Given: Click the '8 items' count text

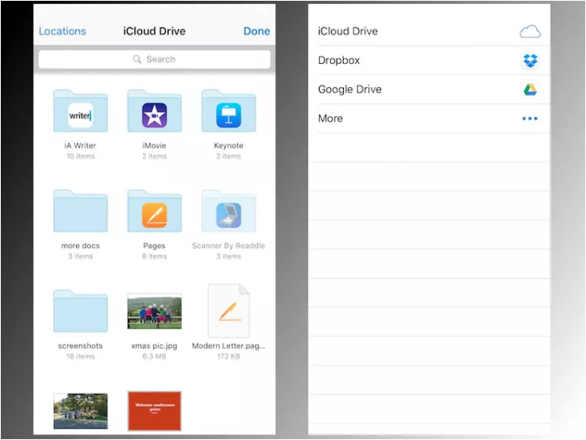Looking at the screenshot, I should coord(154,257).
